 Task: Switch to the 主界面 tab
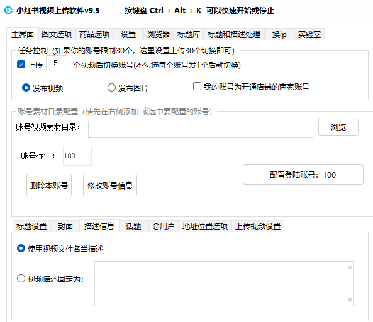pos(23,34)
